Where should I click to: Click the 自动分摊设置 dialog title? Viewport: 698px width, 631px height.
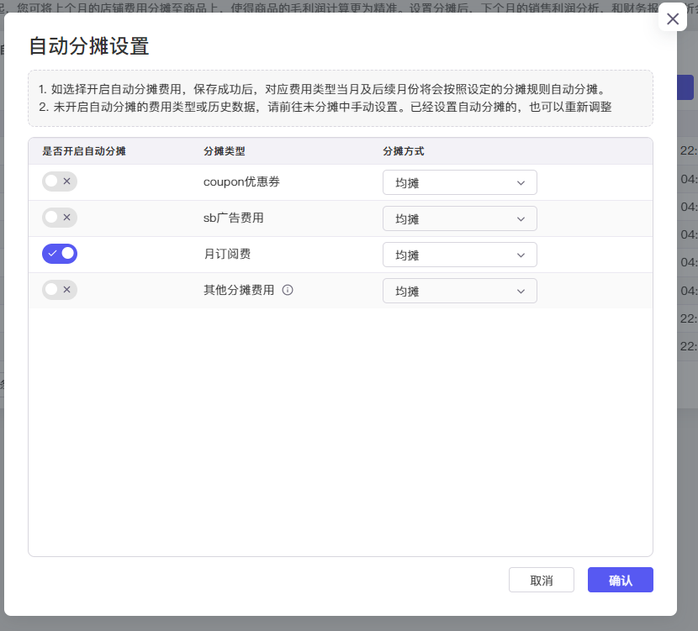(89, 46)
